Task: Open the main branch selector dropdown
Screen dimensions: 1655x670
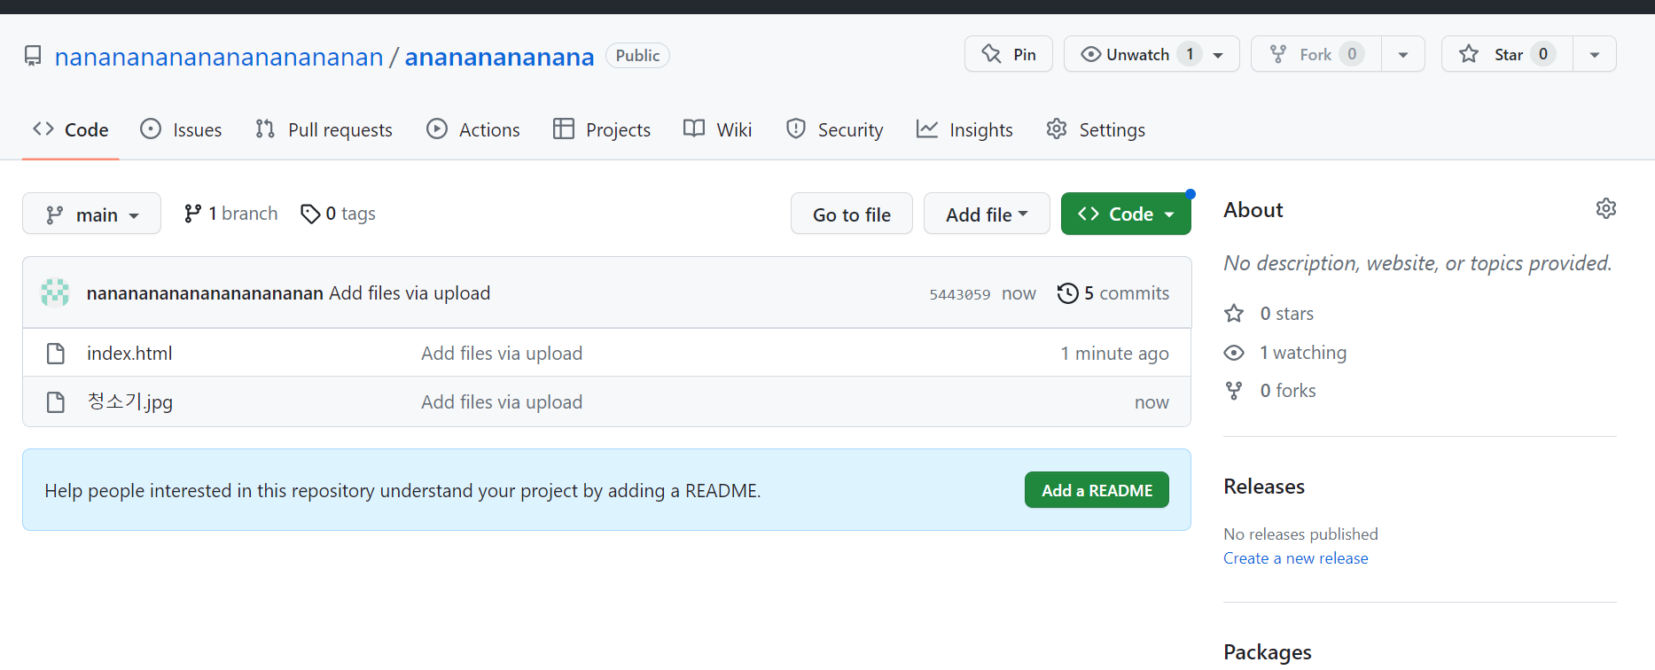Action: click(91, 214)
